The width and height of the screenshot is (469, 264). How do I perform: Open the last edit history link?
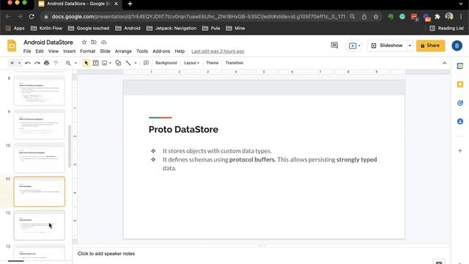[x=218, y=51]
